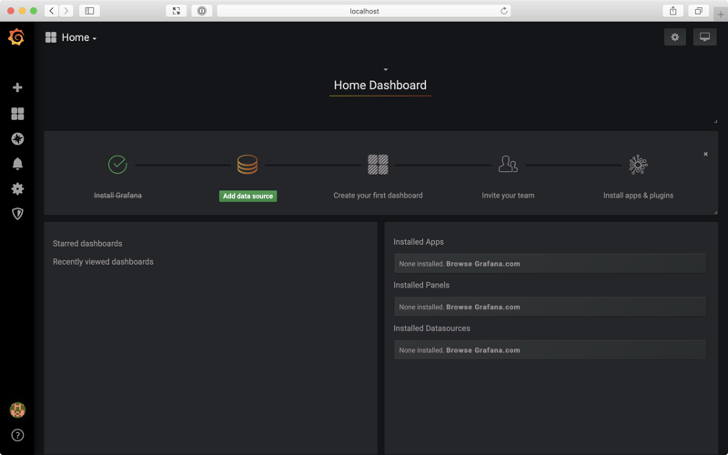Show all Safari tabs overview

(x=698, y=11)
